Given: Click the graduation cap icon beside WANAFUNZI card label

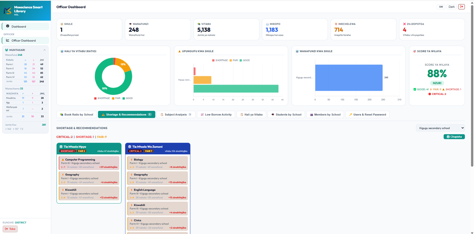Looking at the screenshot, I should point(131,24).
